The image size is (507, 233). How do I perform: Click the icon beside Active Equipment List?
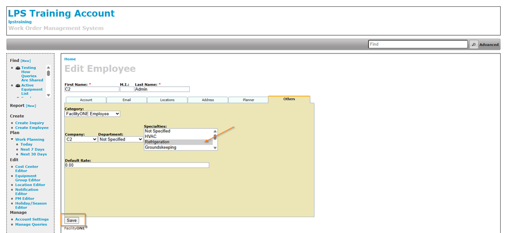coord(18,86)
